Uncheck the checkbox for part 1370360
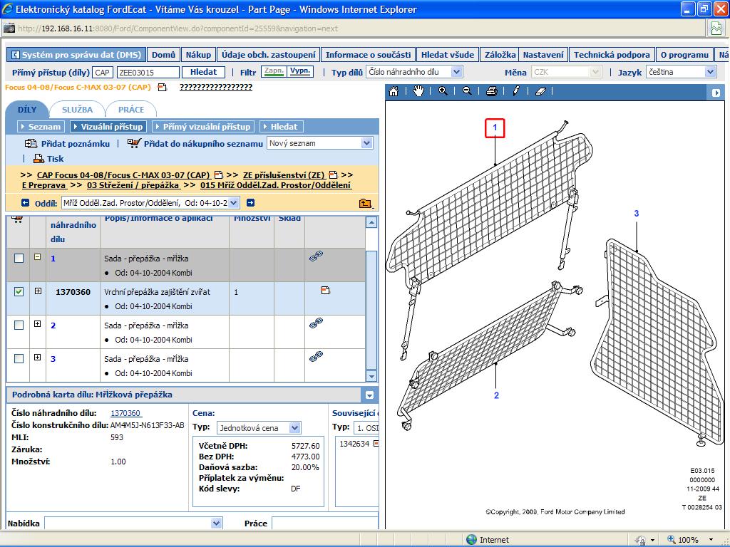The width and height of the screenshot is (730, 547). (19, 291)
